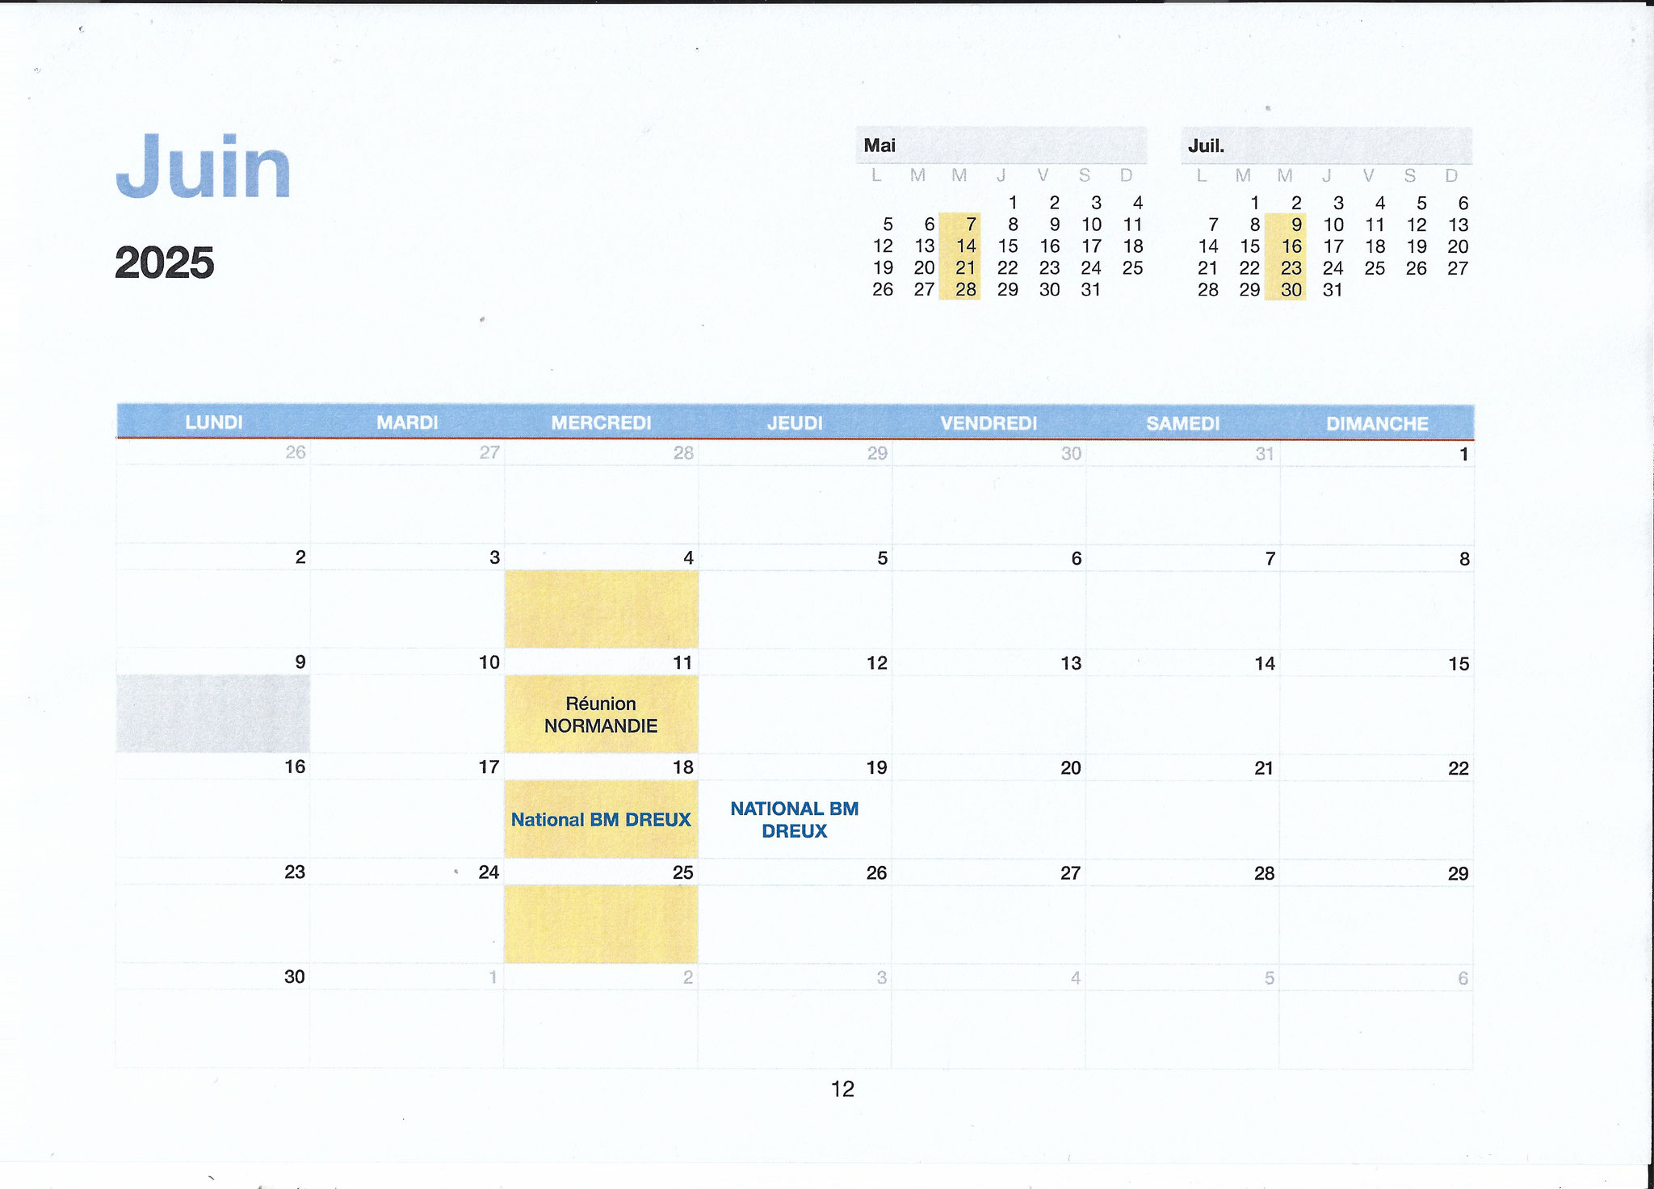
Task: Select the "2025" year heading
Action: [164, 263]
